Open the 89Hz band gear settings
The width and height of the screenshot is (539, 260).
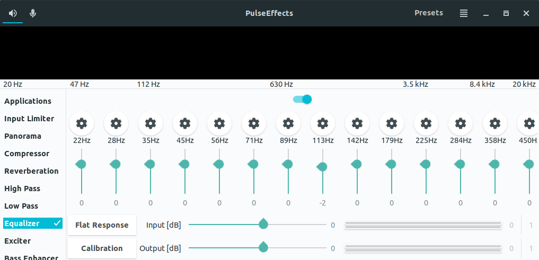(288, 123)
